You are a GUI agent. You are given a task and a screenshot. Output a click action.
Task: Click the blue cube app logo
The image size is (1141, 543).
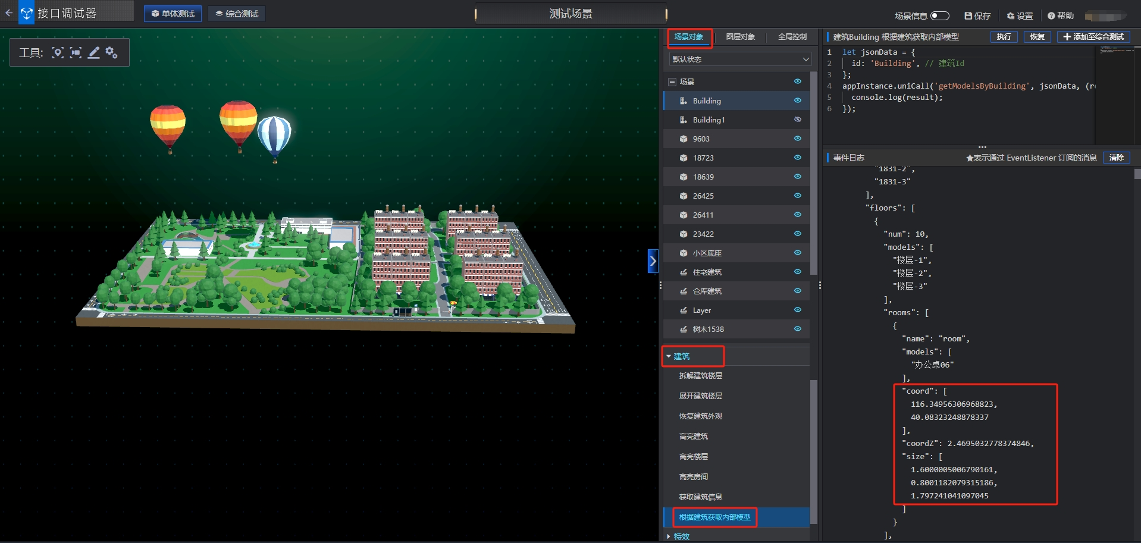tap(26, 12)
